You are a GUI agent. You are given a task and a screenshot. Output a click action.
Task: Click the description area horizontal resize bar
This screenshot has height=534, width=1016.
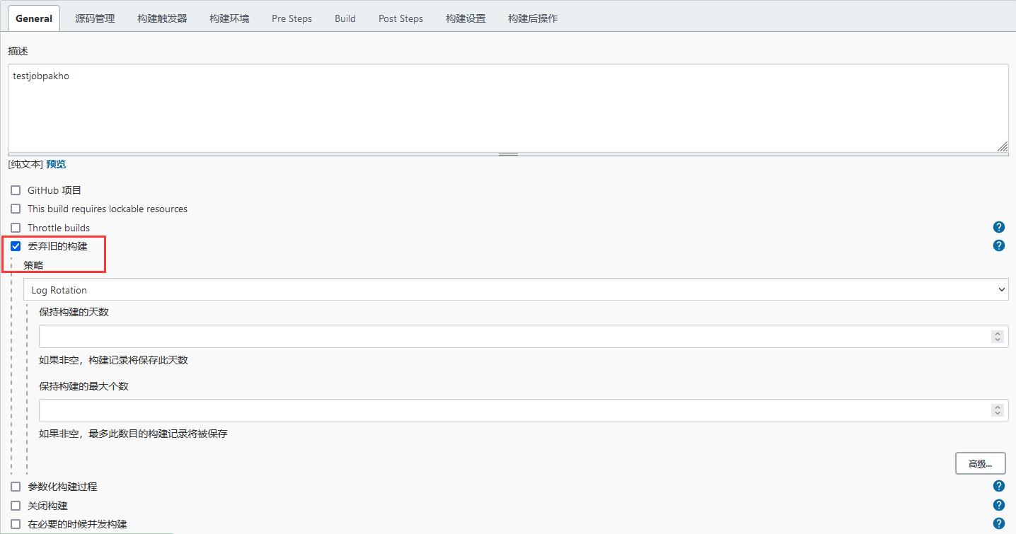508,154
